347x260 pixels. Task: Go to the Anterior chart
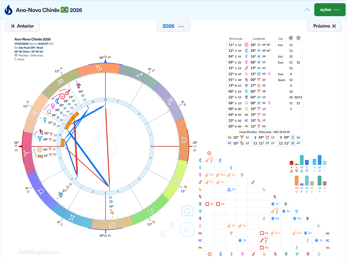point(23,26)
